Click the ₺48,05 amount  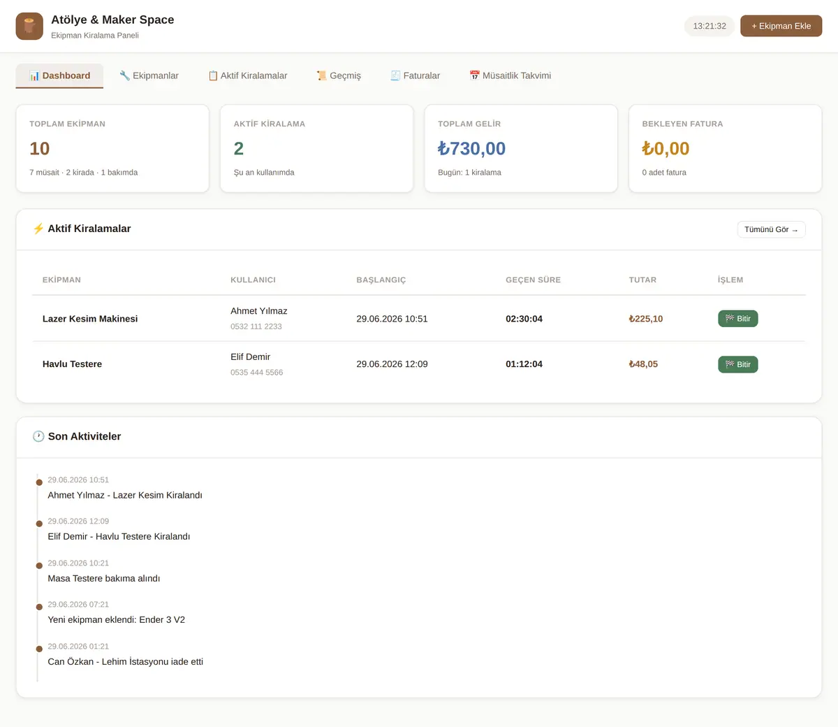643,364
